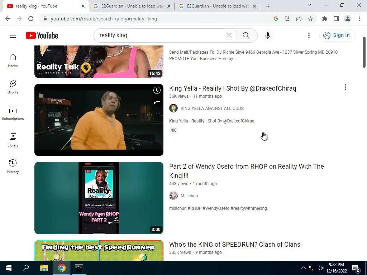Screen dimensions: 367x275
Task: Click the Sign in button
Action: pos(337,35)
